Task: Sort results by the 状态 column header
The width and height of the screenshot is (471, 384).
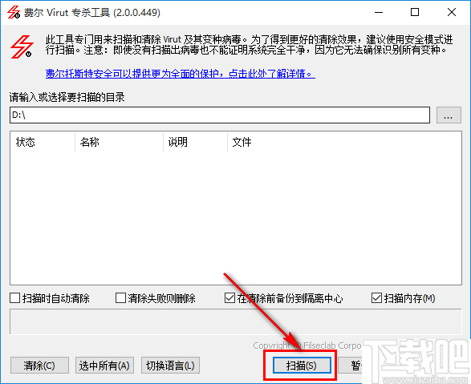Action: pyautogui.click(x=43, y=142)
